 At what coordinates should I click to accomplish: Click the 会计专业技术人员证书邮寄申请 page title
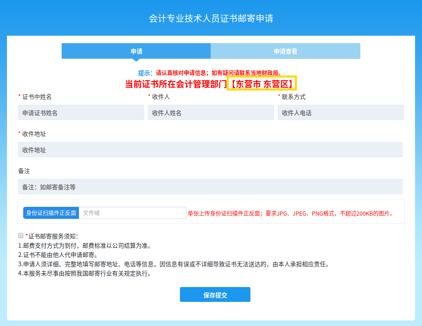[x=211, y=19]
